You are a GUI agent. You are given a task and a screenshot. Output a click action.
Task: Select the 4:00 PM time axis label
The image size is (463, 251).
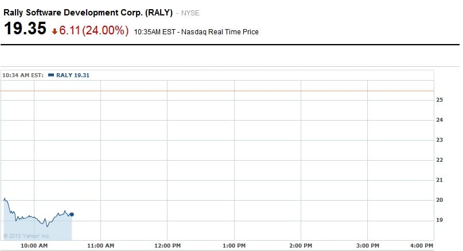pos(422,245)
